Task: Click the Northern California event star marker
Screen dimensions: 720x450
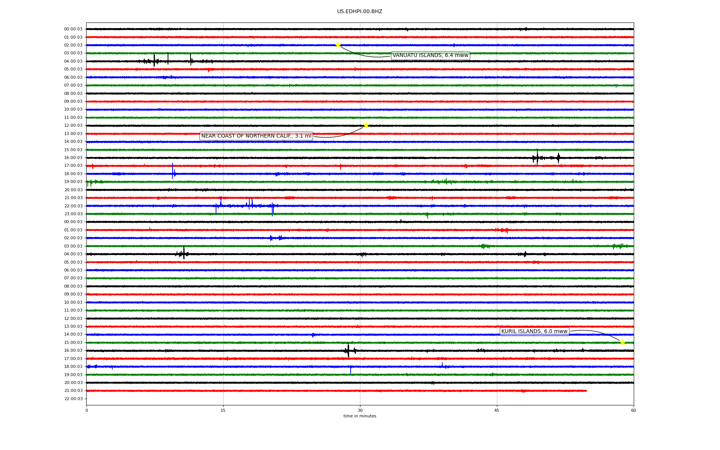Action: pyautogui.click(x=366, y=125)
